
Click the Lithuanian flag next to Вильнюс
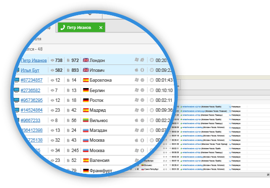coord(86,120)
